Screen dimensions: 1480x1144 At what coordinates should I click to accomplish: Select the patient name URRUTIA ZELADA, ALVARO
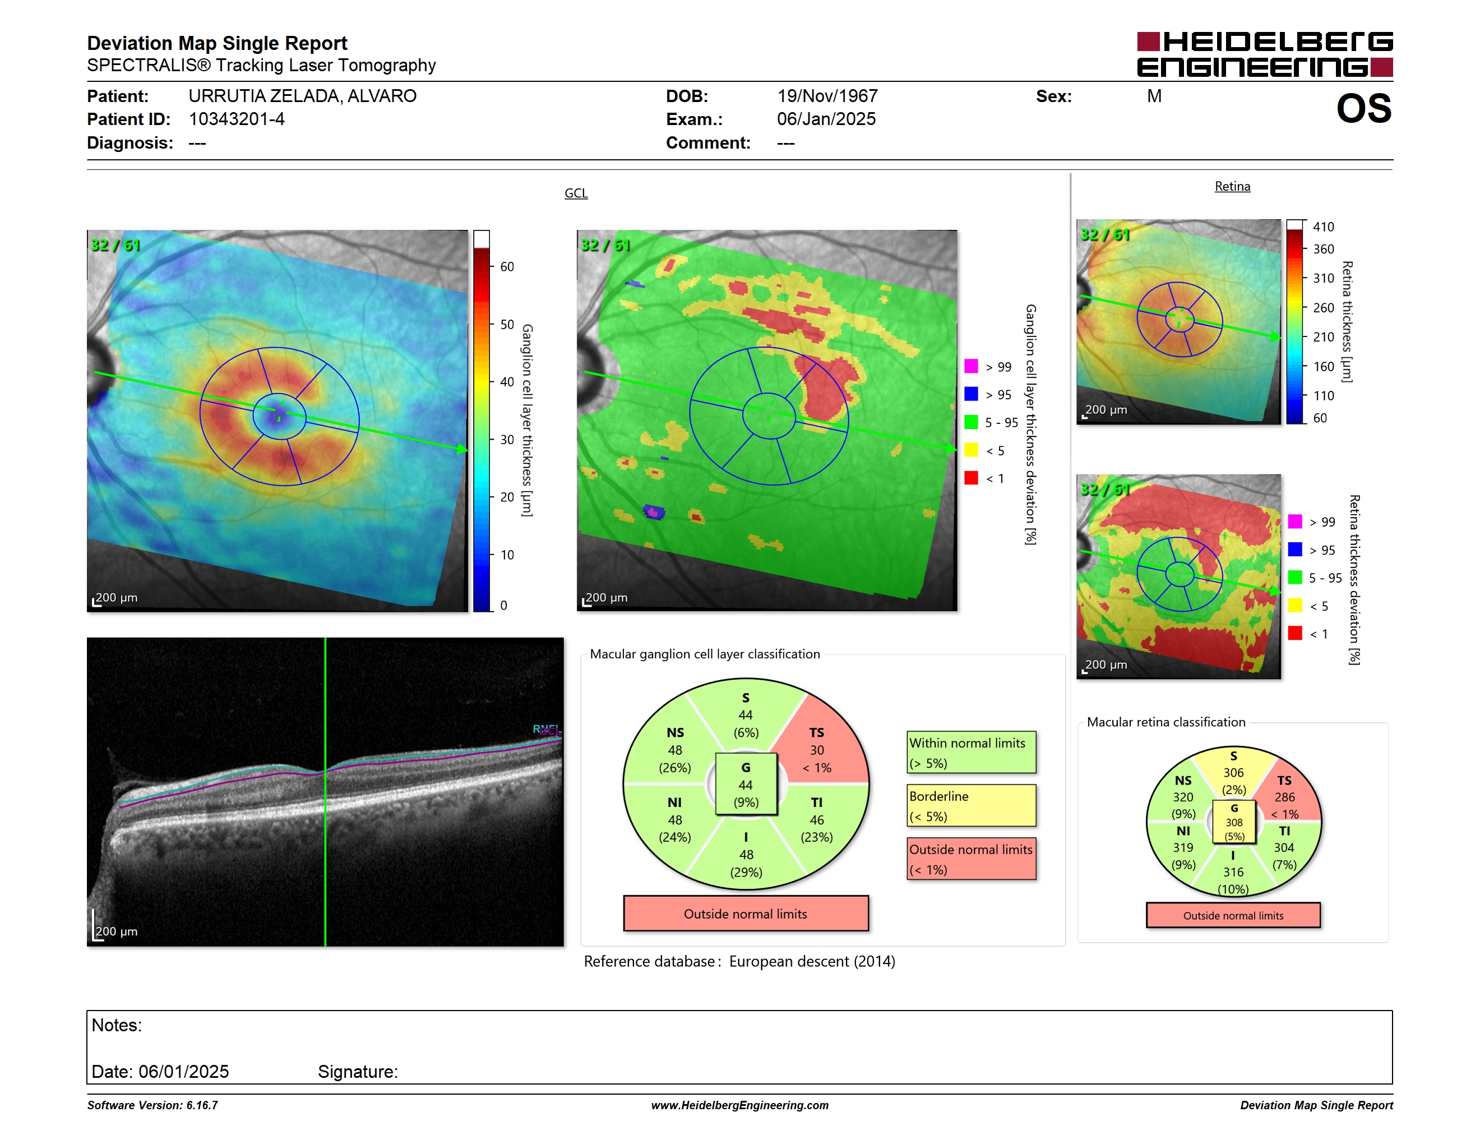302,96
